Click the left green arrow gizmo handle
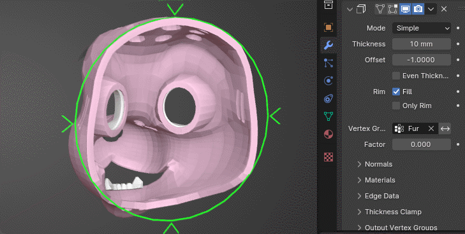The image size is (465, 234). coord(68,123)
